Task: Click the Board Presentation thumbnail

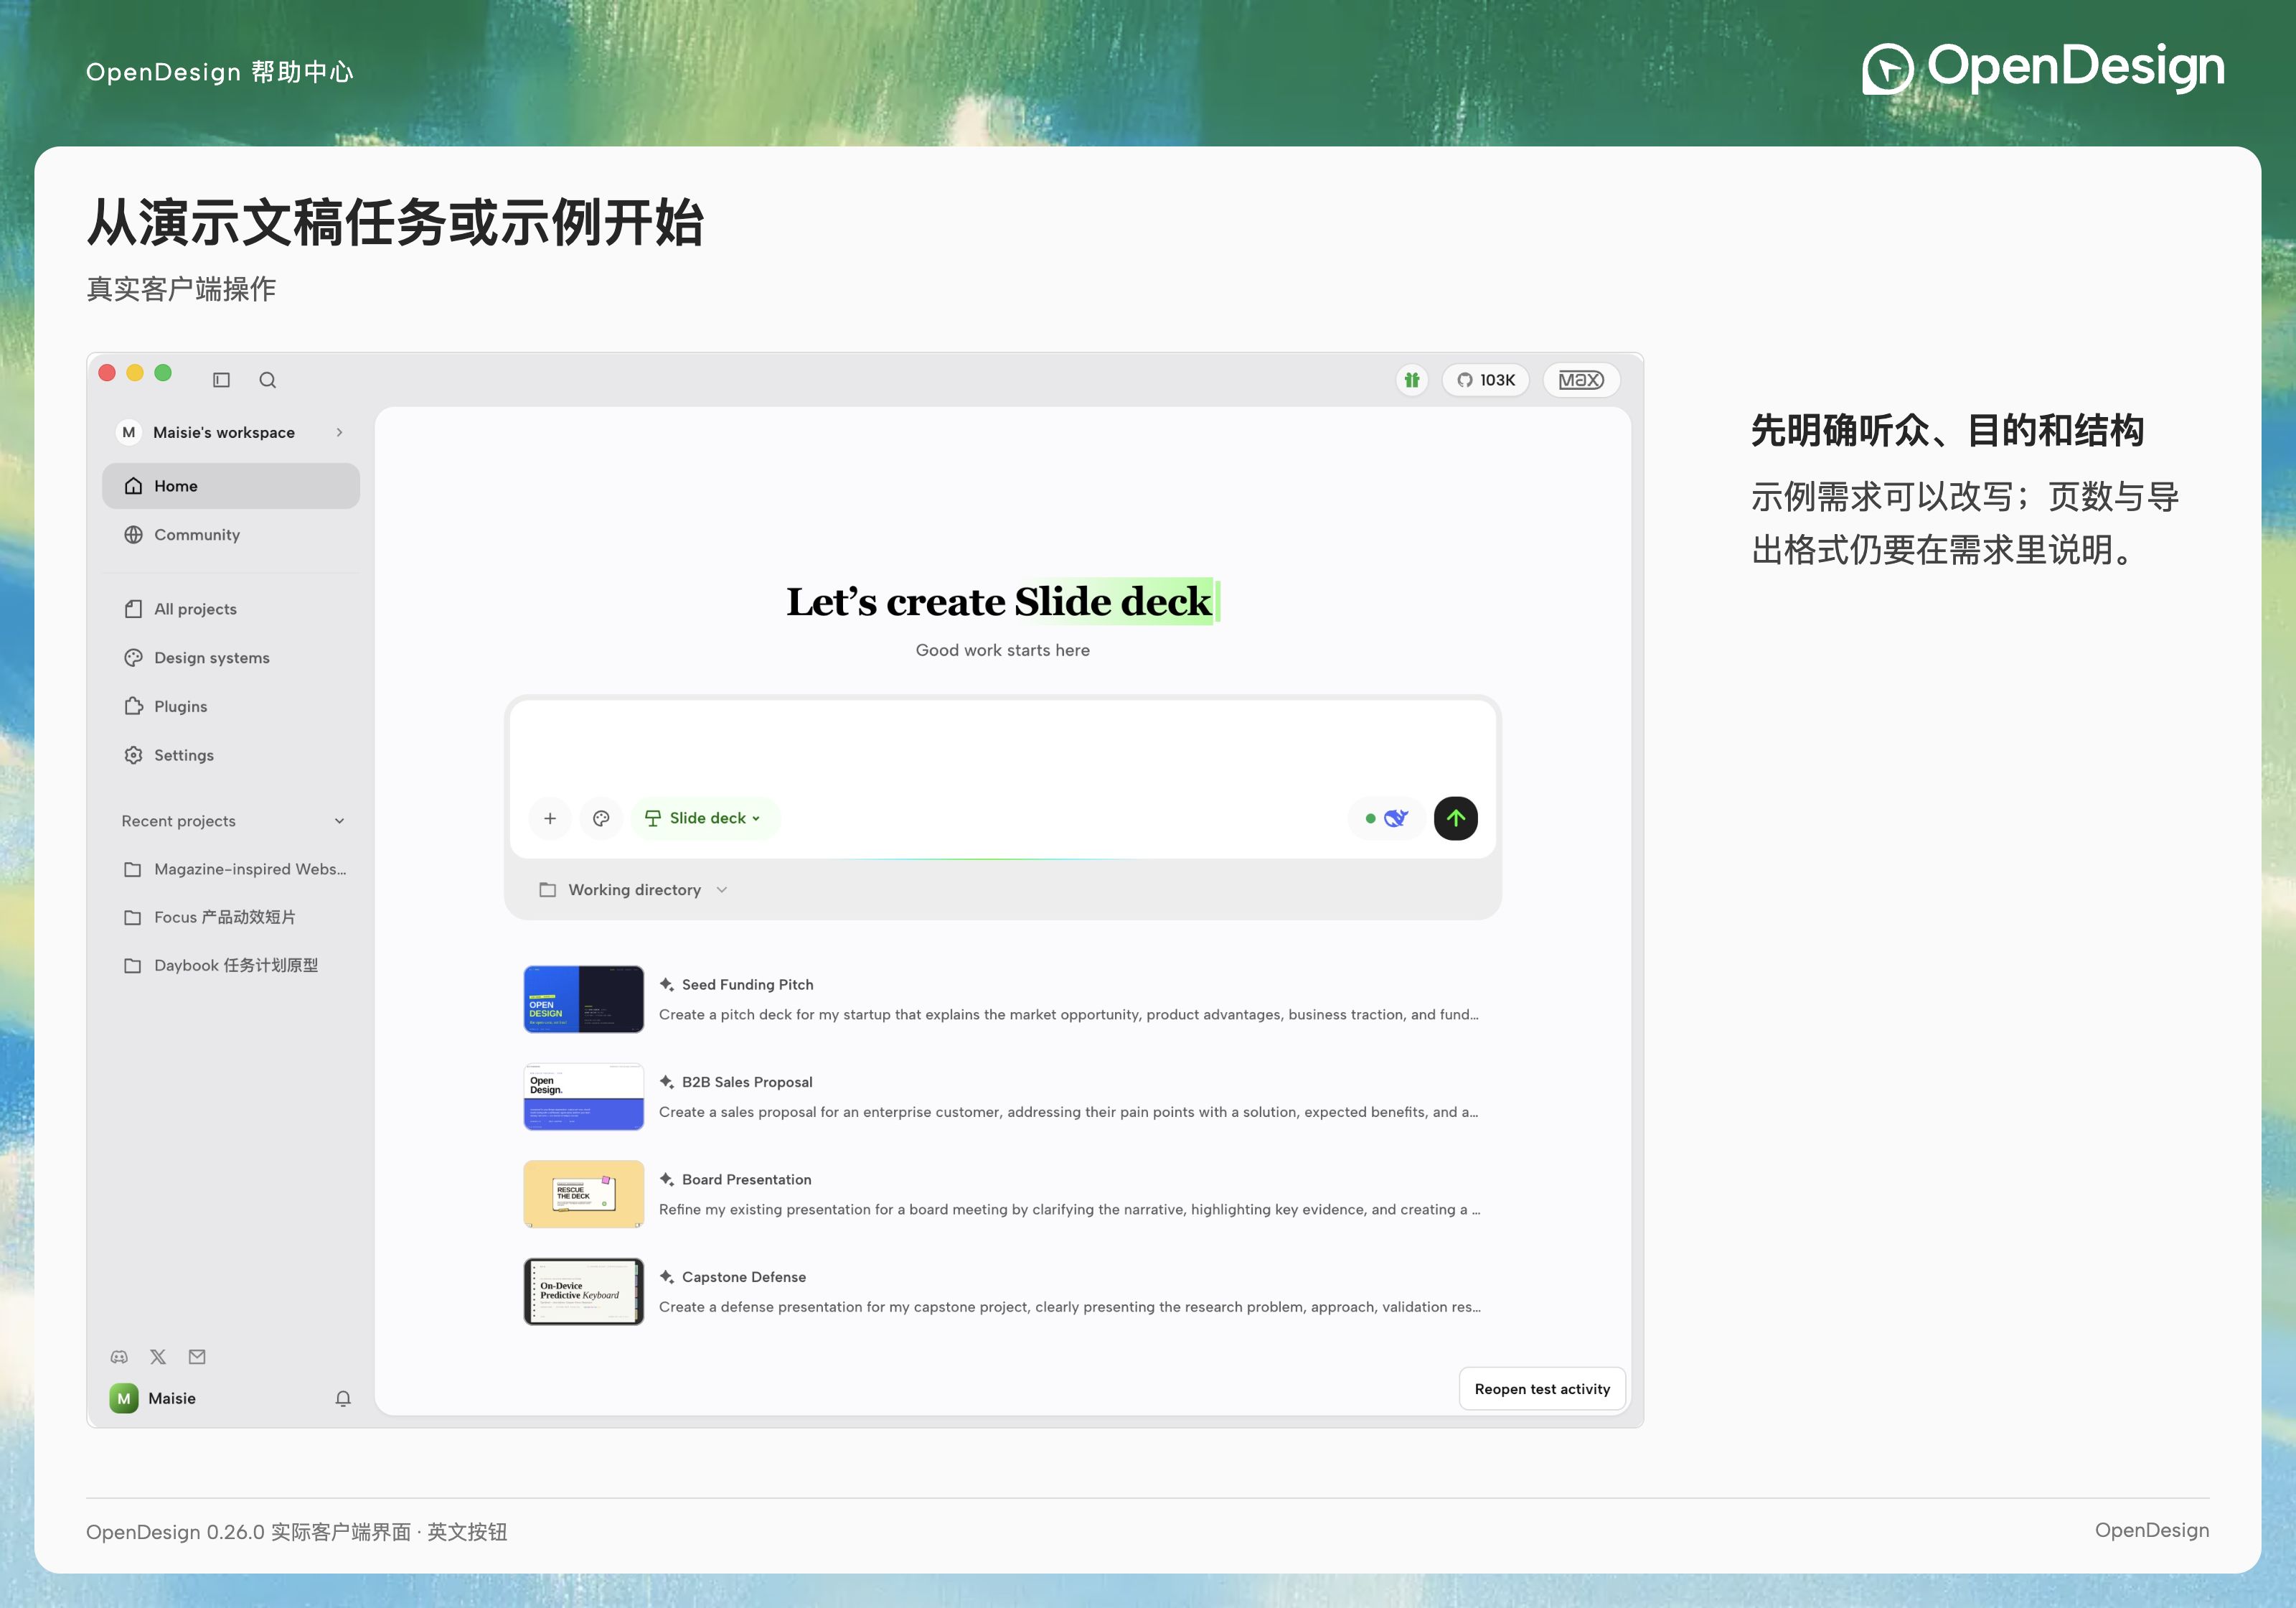Action: click(584, 1194)
